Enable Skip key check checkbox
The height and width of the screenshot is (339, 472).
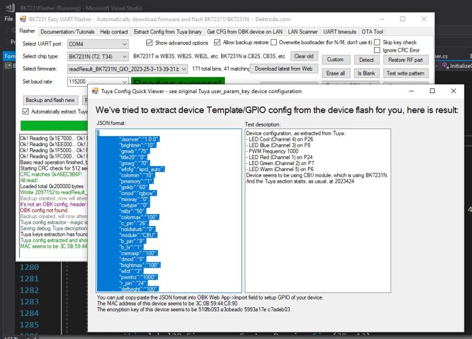coord(377,42)
